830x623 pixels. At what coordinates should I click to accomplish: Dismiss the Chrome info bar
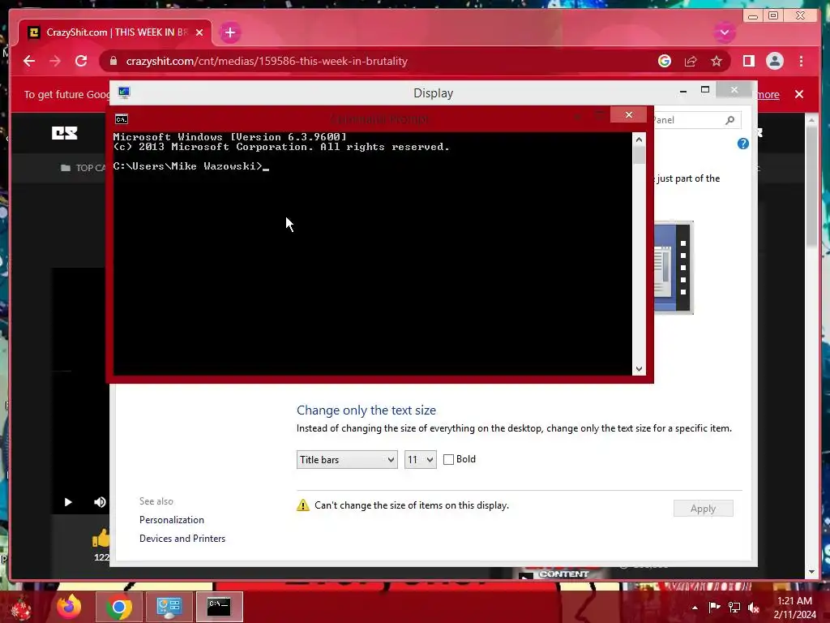(x=799, y=94)
